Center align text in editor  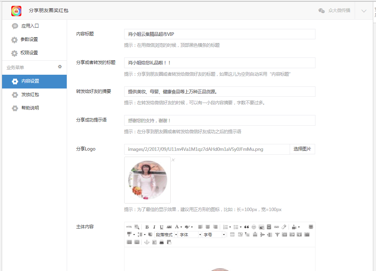208,227
